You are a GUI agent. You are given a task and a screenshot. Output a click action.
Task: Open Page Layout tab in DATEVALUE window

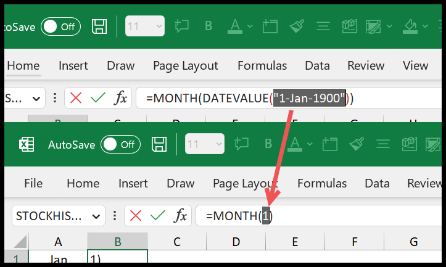(186, 66)
